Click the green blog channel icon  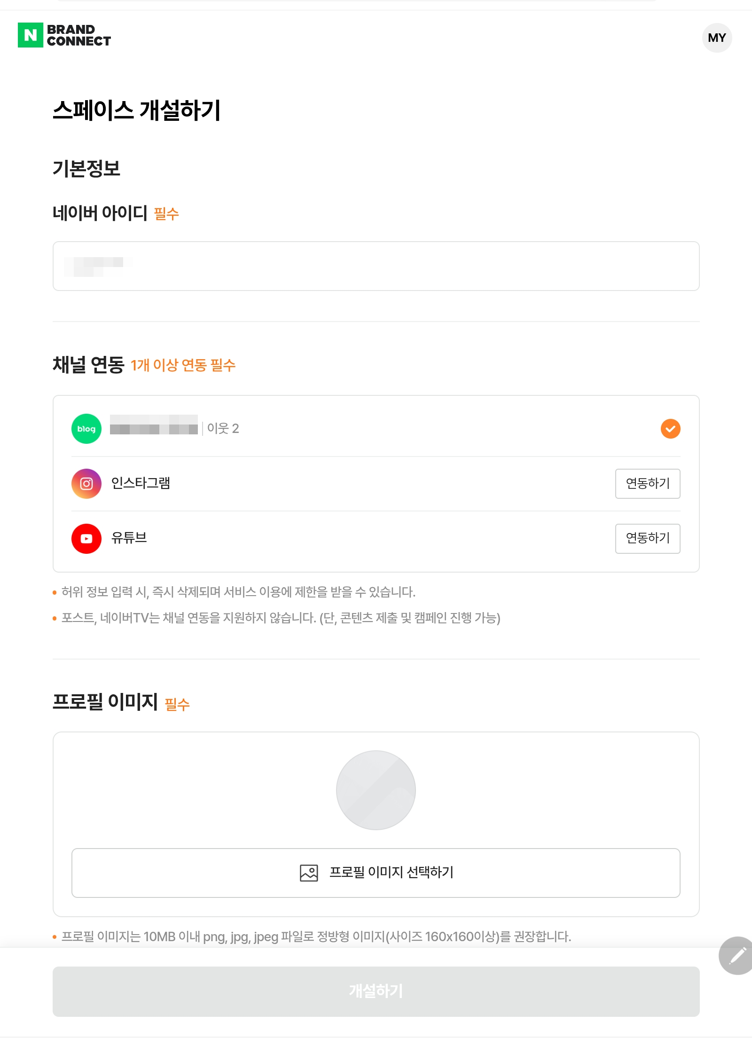pos(86,429)
